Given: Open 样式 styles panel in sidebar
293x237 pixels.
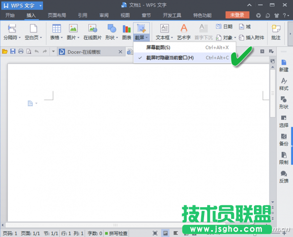Looking at the screenshot, I should click(284, 84).
